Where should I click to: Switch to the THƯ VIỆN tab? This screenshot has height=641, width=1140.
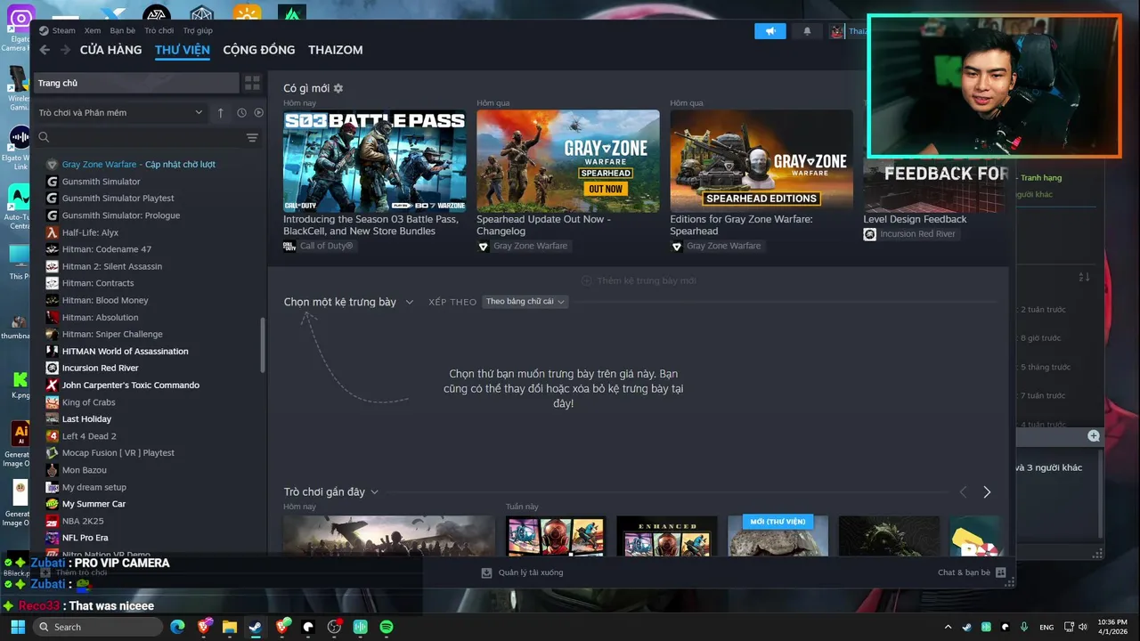[183, 50]
